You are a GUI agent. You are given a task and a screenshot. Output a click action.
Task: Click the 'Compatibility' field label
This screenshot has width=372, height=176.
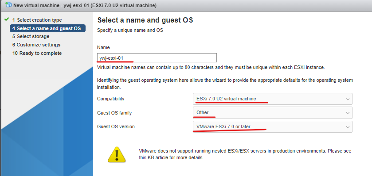click(x=111, y=99)
